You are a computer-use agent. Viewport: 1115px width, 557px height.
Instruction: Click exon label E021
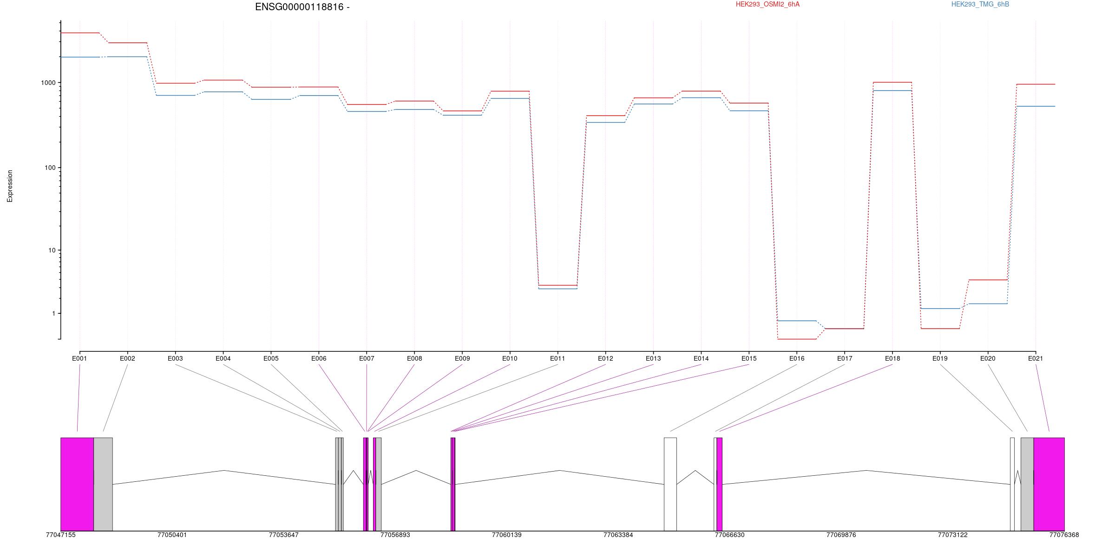(1036, 358)
